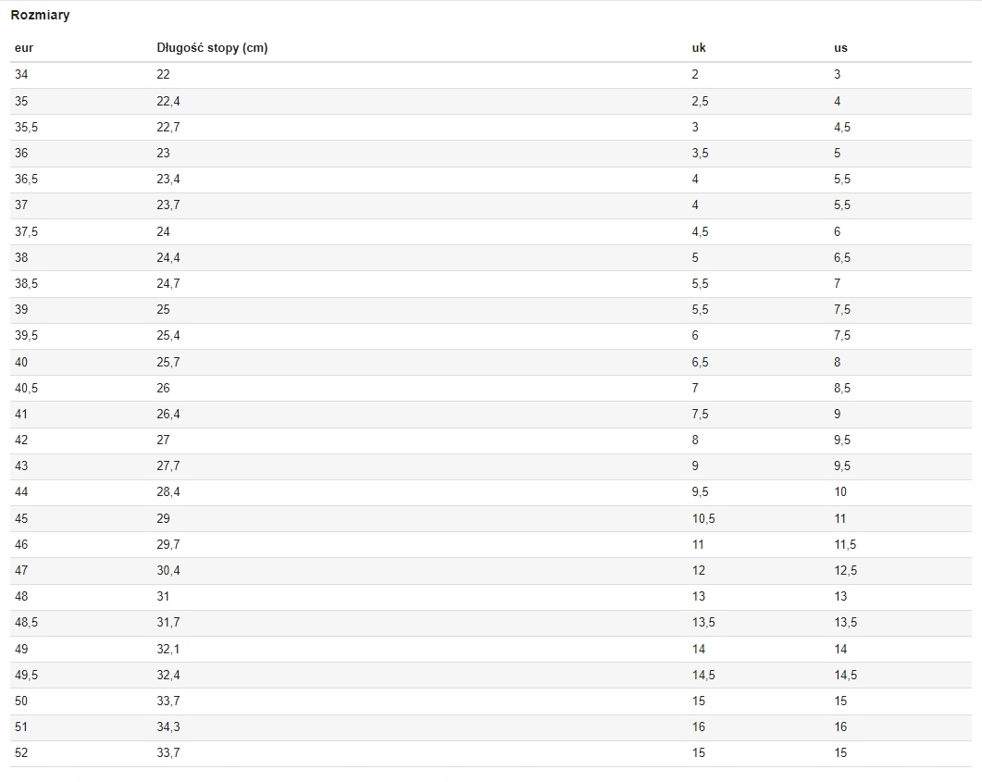Screen dimensions: 982x782
Task: Choose the EUR size 48,5 cell
Action: (26, 623)
